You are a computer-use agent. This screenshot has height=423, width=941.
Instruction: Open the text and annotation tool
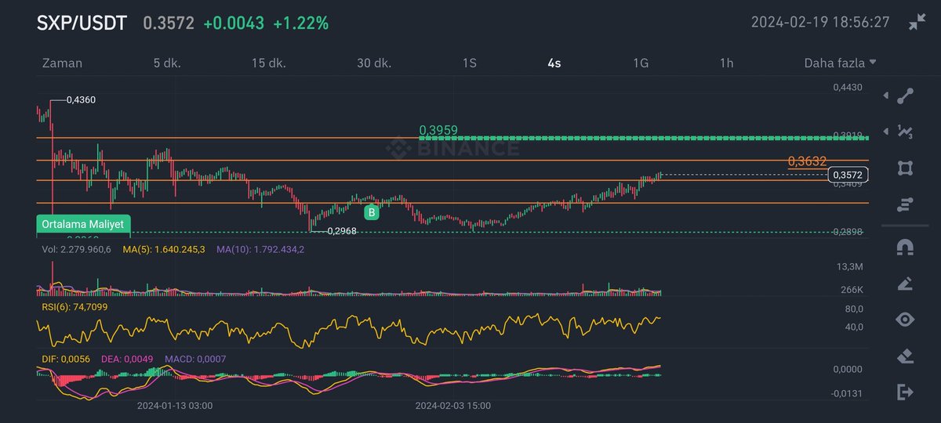pyautogui.click(x=906, y=205)
